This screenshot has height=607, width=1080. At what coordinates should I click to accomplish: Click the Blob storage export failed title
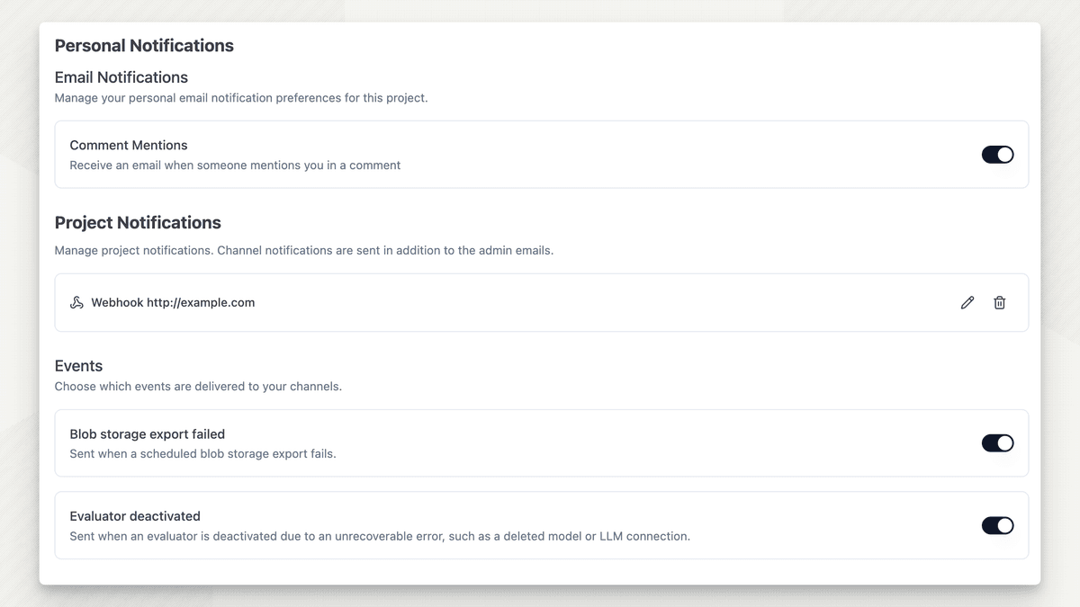(148, 433)
